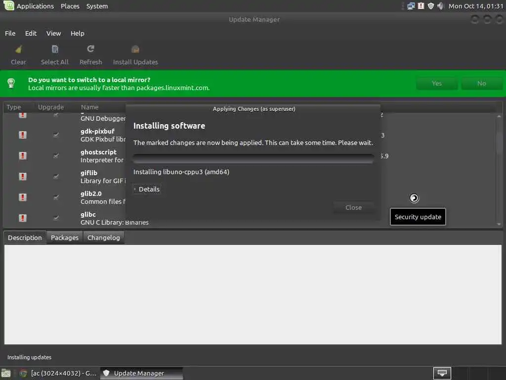This screenshot has height=380, width=506.
Task: Open the Linux Mint Applications menu logo
Action: (8, 5)
